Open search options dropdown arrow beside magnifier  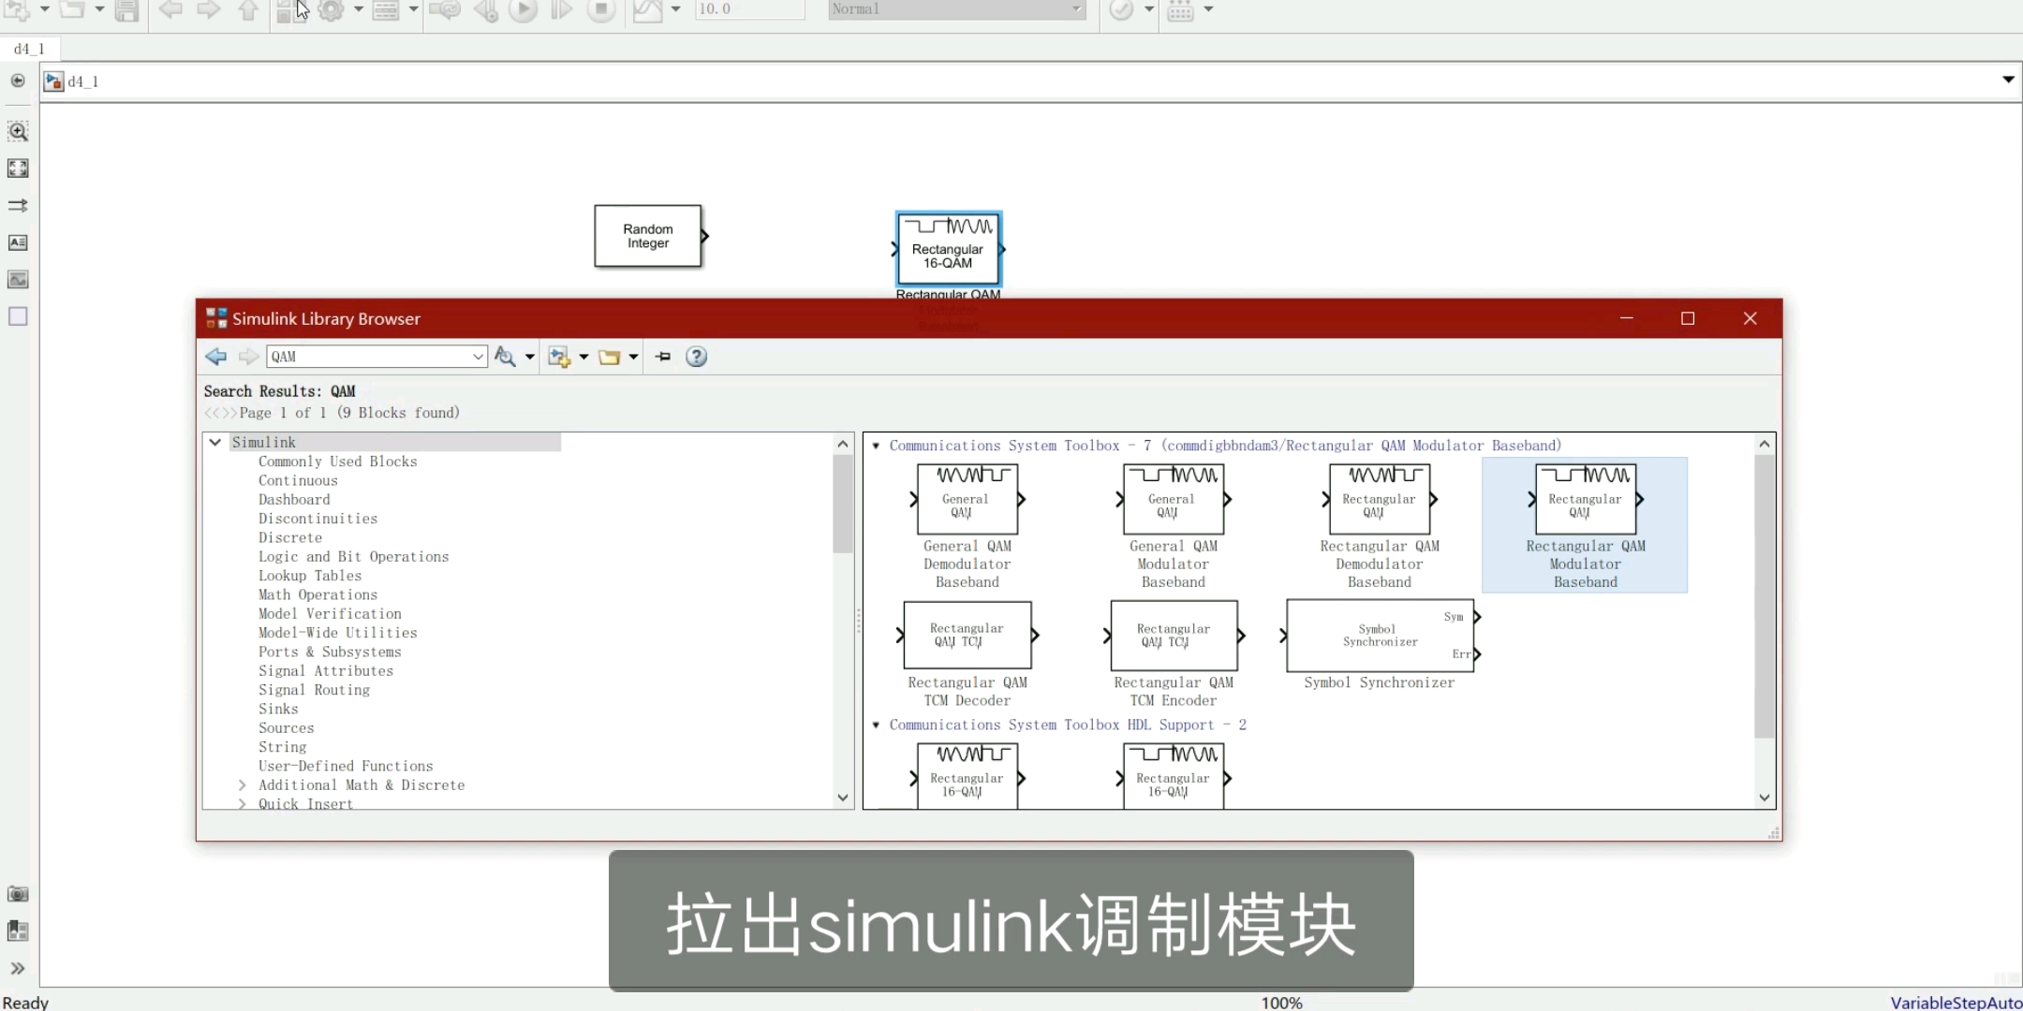click(530, 357)
